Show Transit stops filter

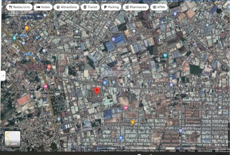(90, 7)
